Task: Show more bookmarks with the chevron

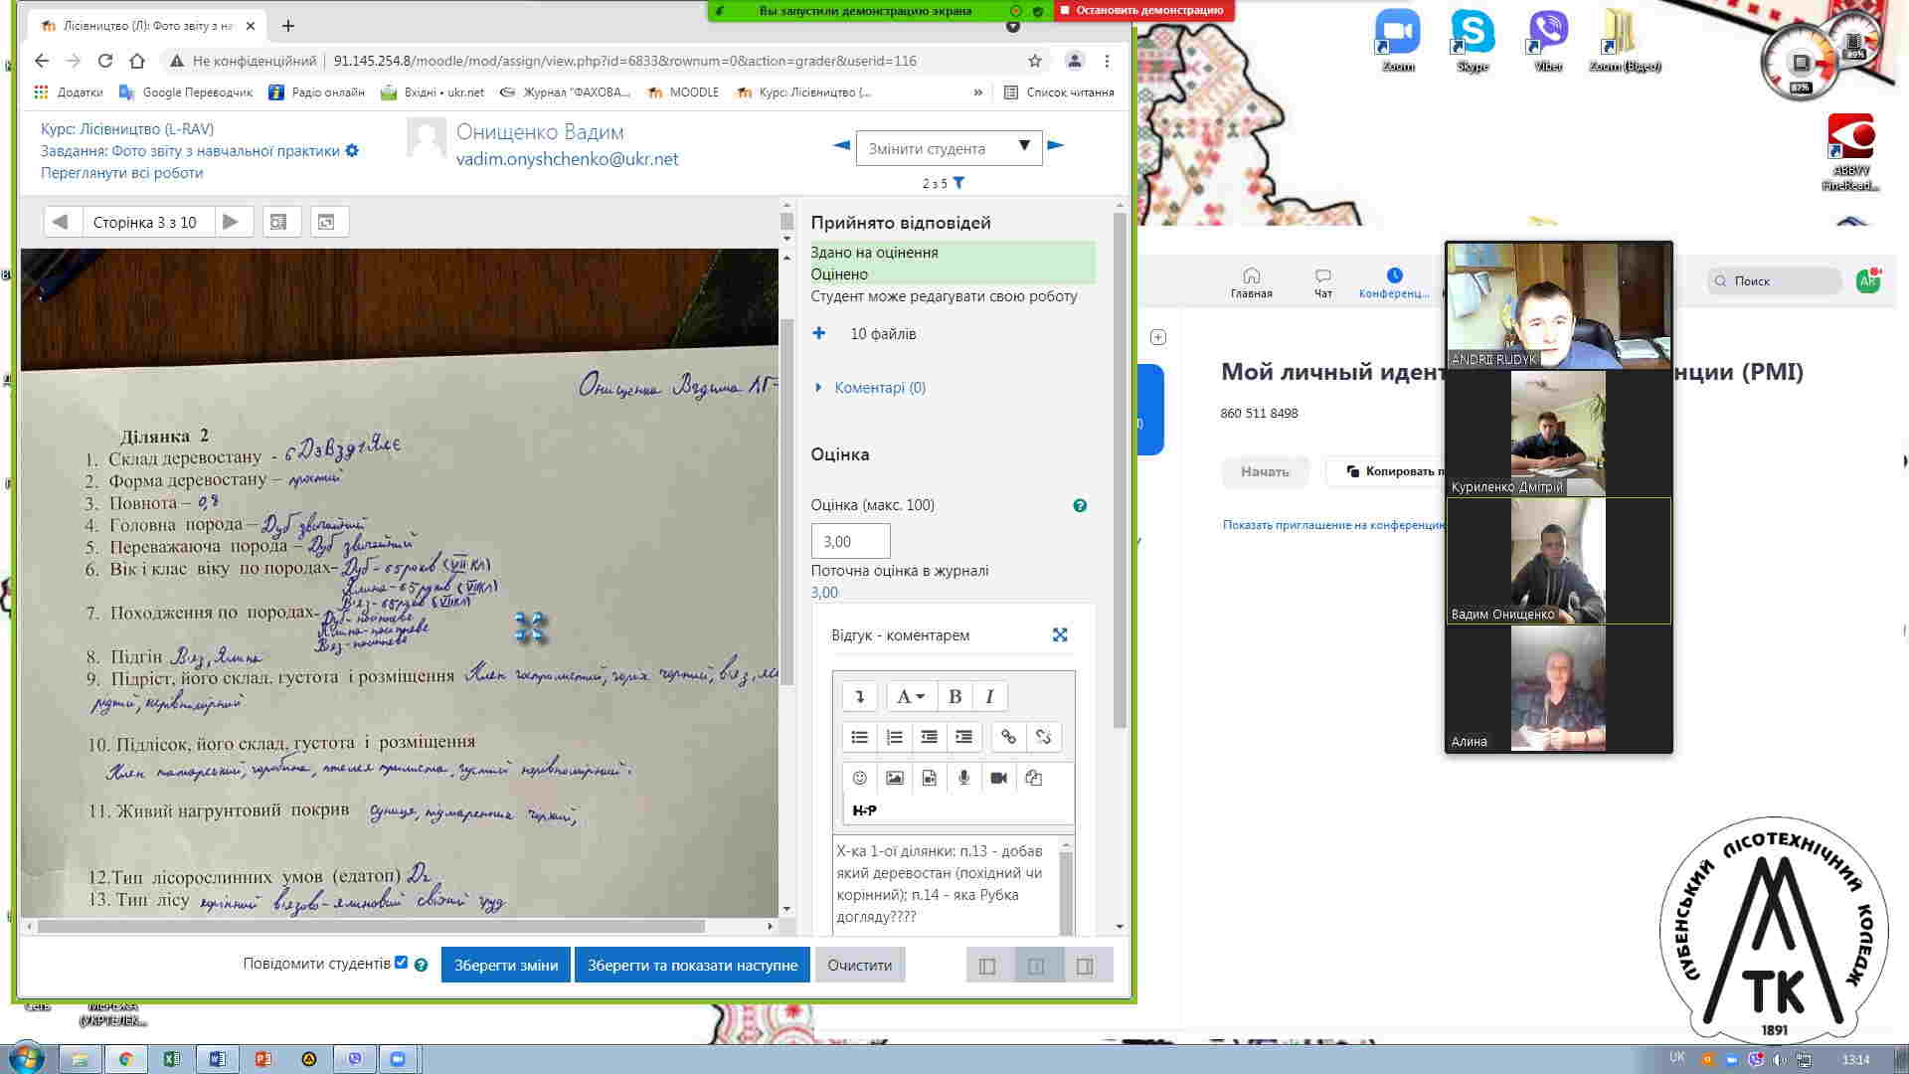Action: 978,92
